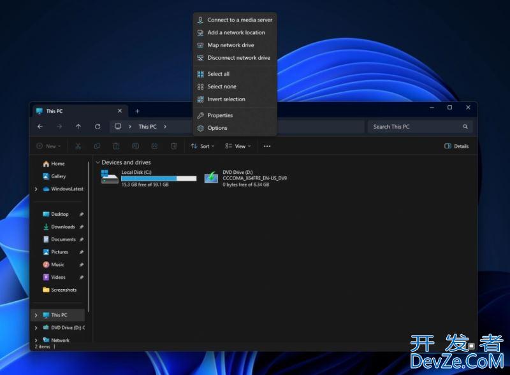Click the Back navigation arrow
This screenshot has height=375, width=510.
tap(40, 127)
